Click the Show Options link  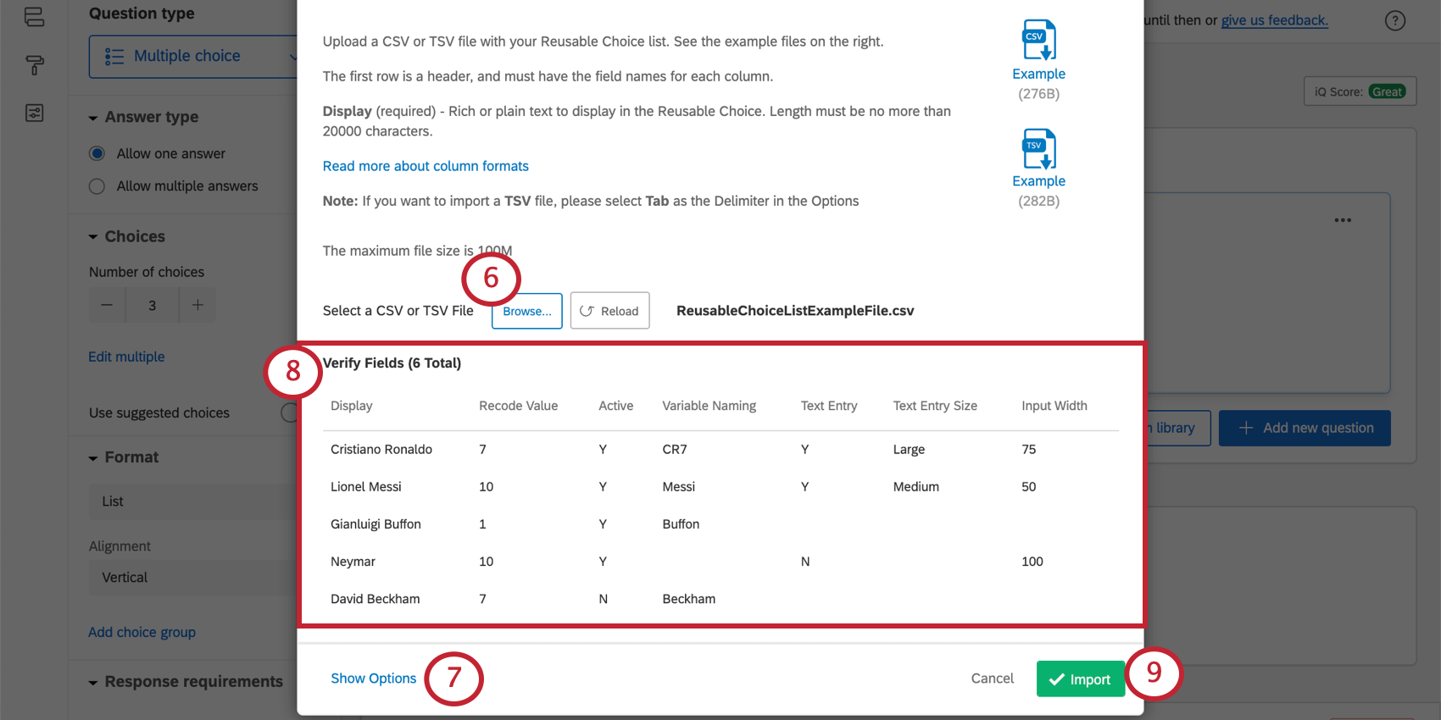point(373,678)
